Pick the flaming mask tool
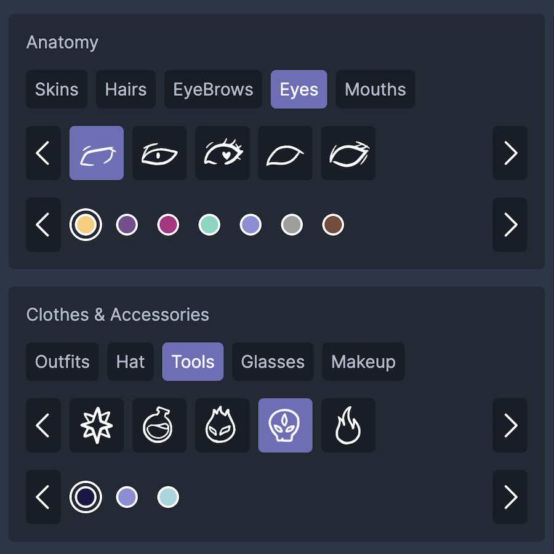Viewport: 554px width, 554px height. (223, 425)
